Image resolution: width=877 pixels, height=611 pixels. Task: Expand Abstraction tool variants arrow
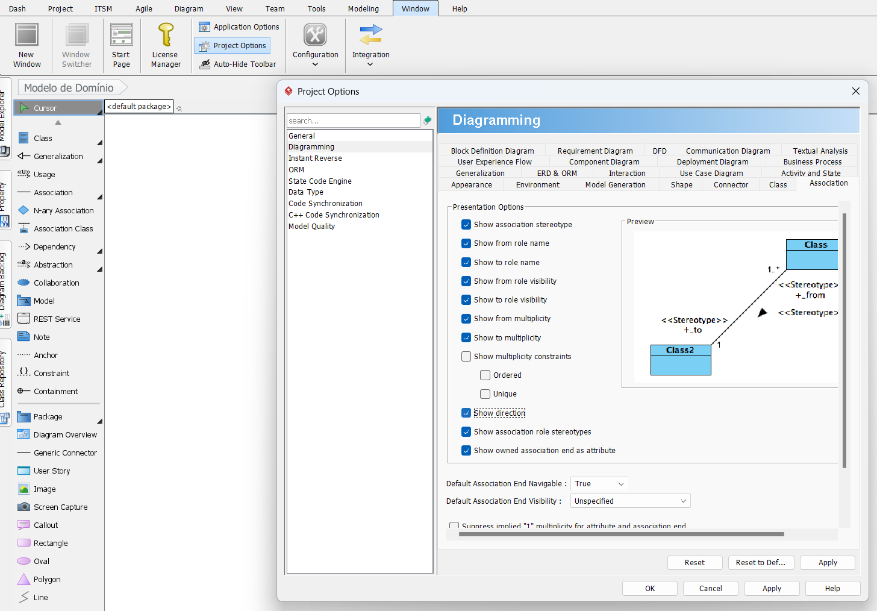coord(99,269)
